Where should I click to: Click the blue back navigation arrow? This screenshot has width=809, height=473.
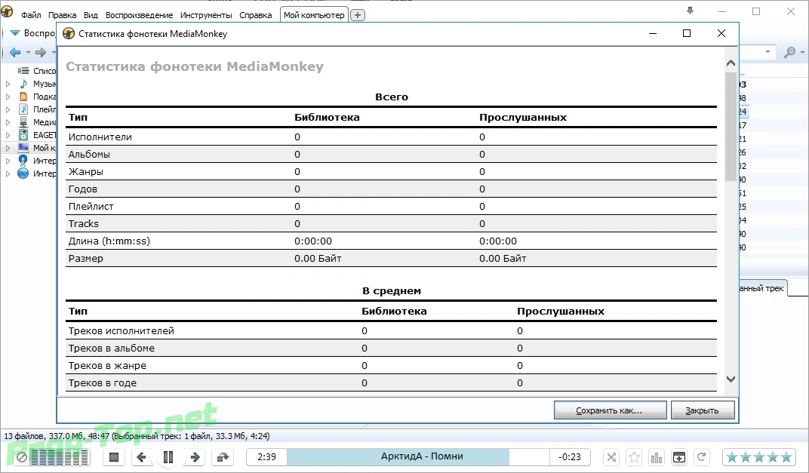16,52
